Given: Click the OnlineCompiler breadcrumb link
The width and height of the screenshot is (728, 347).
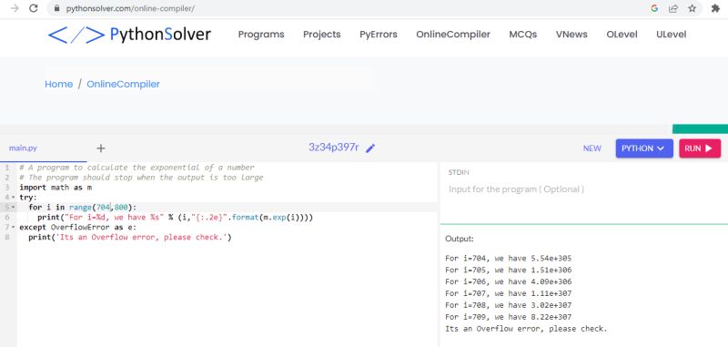Looking at the screenshot, I should point(123,84).
